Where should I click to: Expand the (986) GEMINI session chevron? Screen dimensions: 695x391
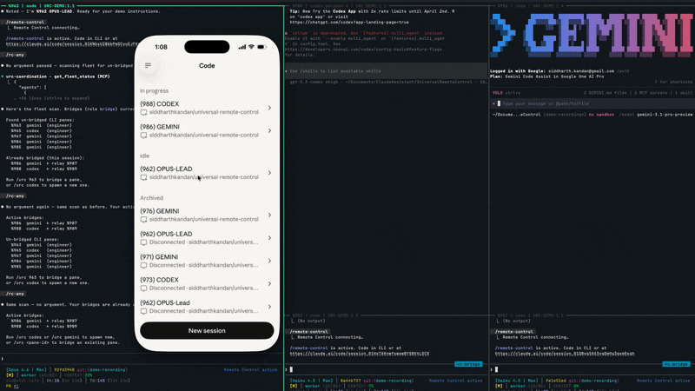[x=269, y=131]
